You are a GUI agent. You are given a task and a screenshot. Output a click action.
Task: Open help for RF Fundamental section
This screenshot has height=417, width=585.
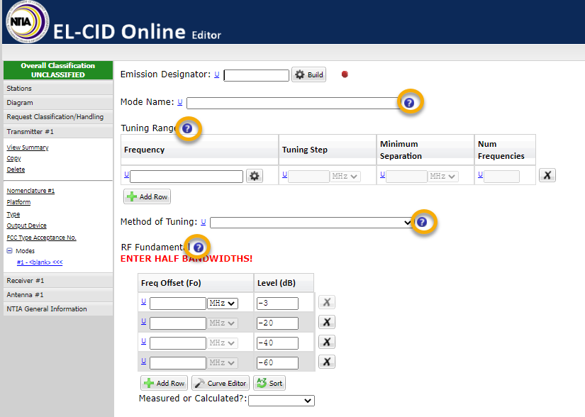tap(199, 248)
